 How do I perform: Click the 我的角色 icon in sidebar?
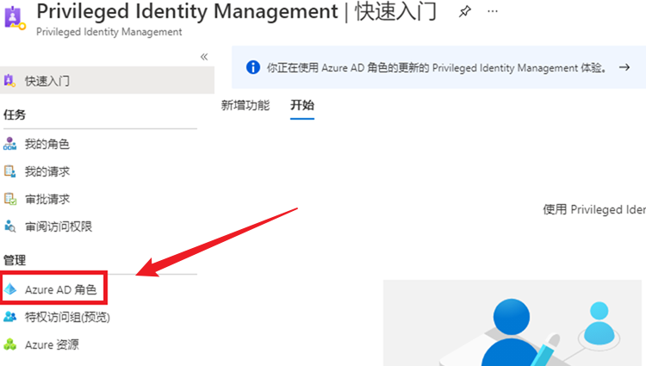[x=10, y=144]
